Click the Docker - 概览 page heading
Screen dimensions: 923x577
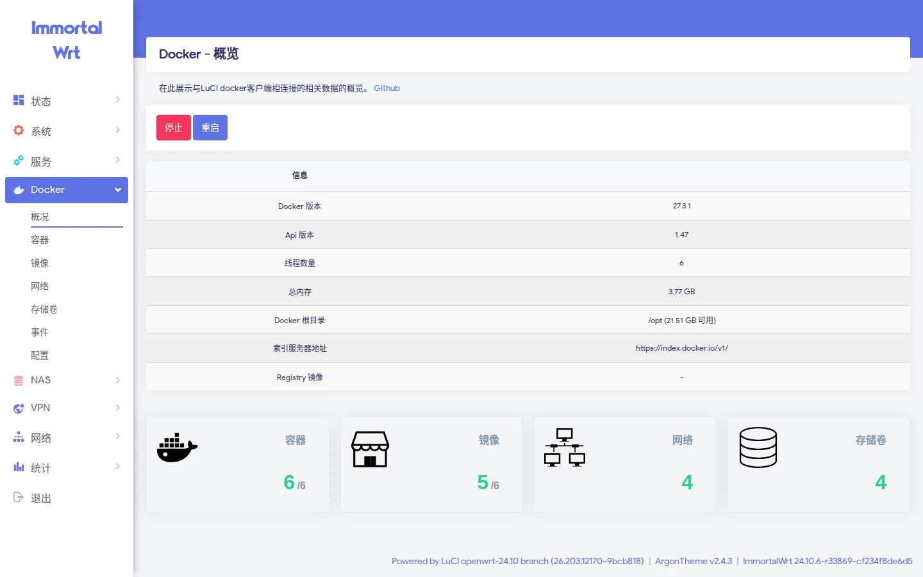199,54
